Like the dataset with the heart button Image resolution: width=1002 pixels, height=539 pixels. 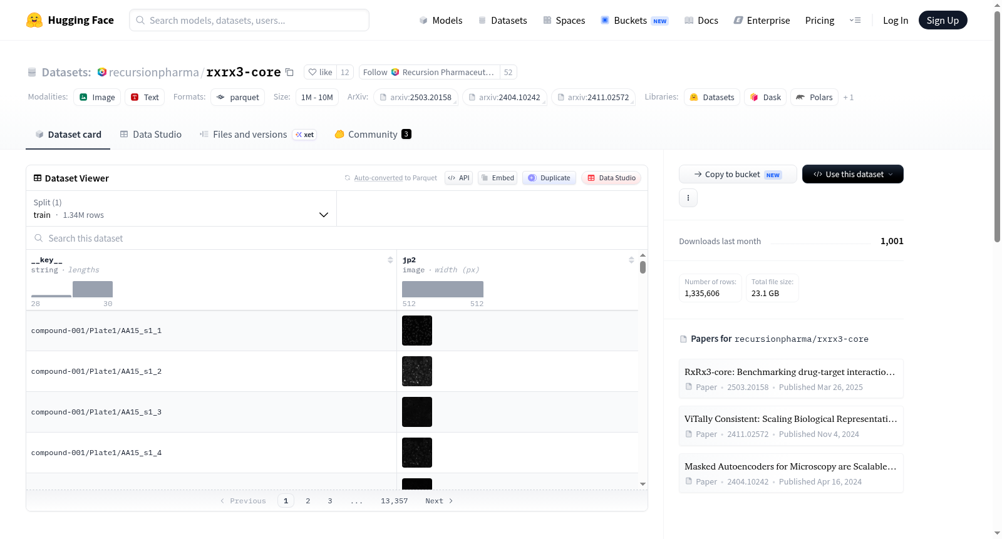[x=320, y=72]
